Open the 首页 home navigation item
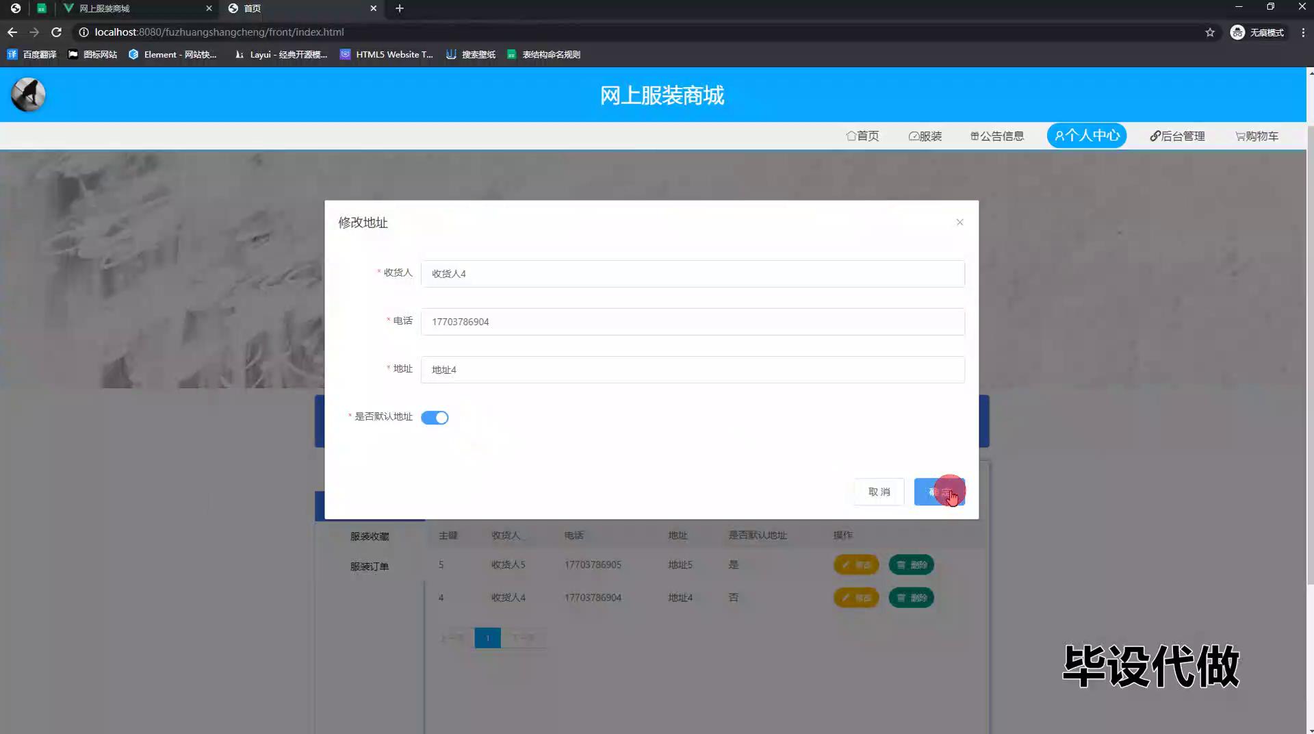 [862, 136]
